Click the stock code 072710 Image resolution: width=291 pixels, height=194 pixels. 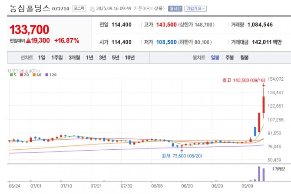pyautogui.click(x=60, y=9)
